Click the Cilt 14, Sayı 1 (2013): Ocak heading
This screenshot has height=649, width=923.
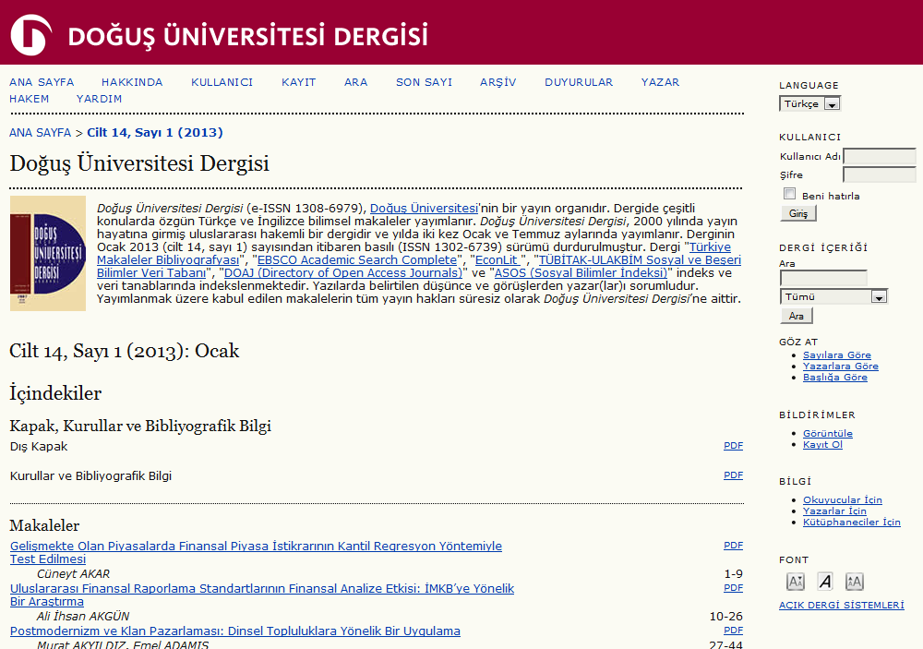pos(125,351)
